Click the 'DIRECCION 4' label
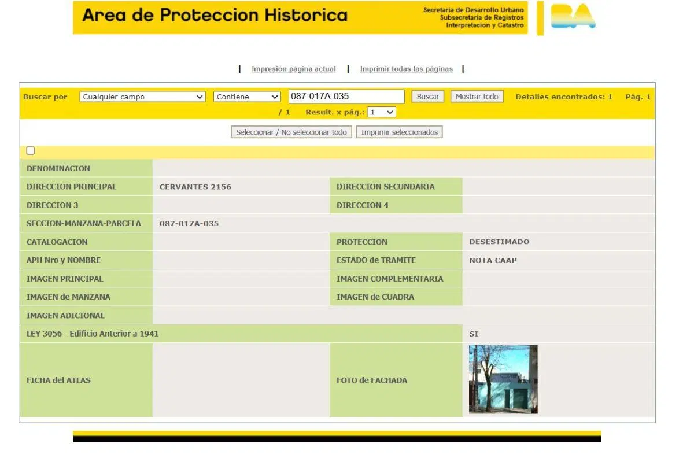 pyautogui.click(x=363, y=205)
